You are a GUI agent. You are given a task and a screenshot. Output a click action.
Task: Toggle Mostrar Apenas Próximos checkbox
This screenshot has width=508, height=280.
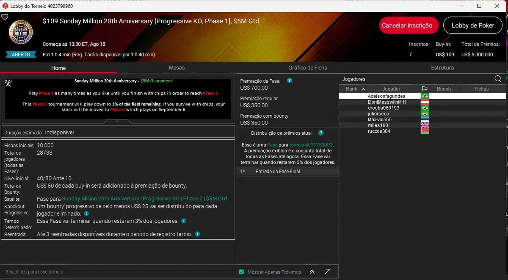[241, 272]
